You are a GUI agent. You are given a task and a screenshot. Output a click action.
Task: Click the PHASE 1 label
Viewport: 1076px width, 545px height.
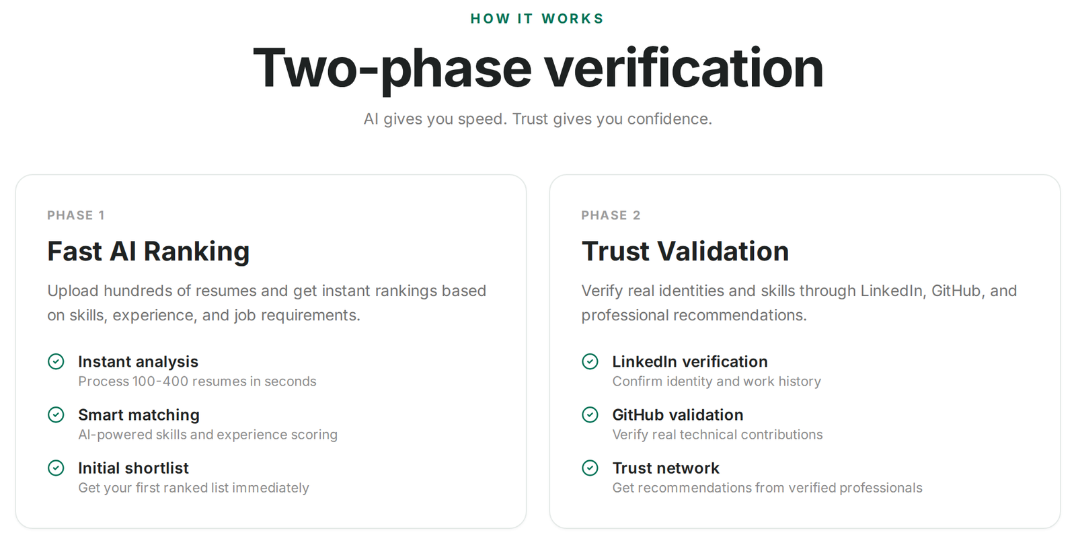coord(76,215)
